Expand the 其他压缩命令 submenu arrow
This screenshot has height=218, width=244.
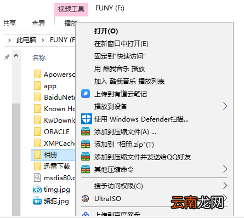click(x=225, y=169)
